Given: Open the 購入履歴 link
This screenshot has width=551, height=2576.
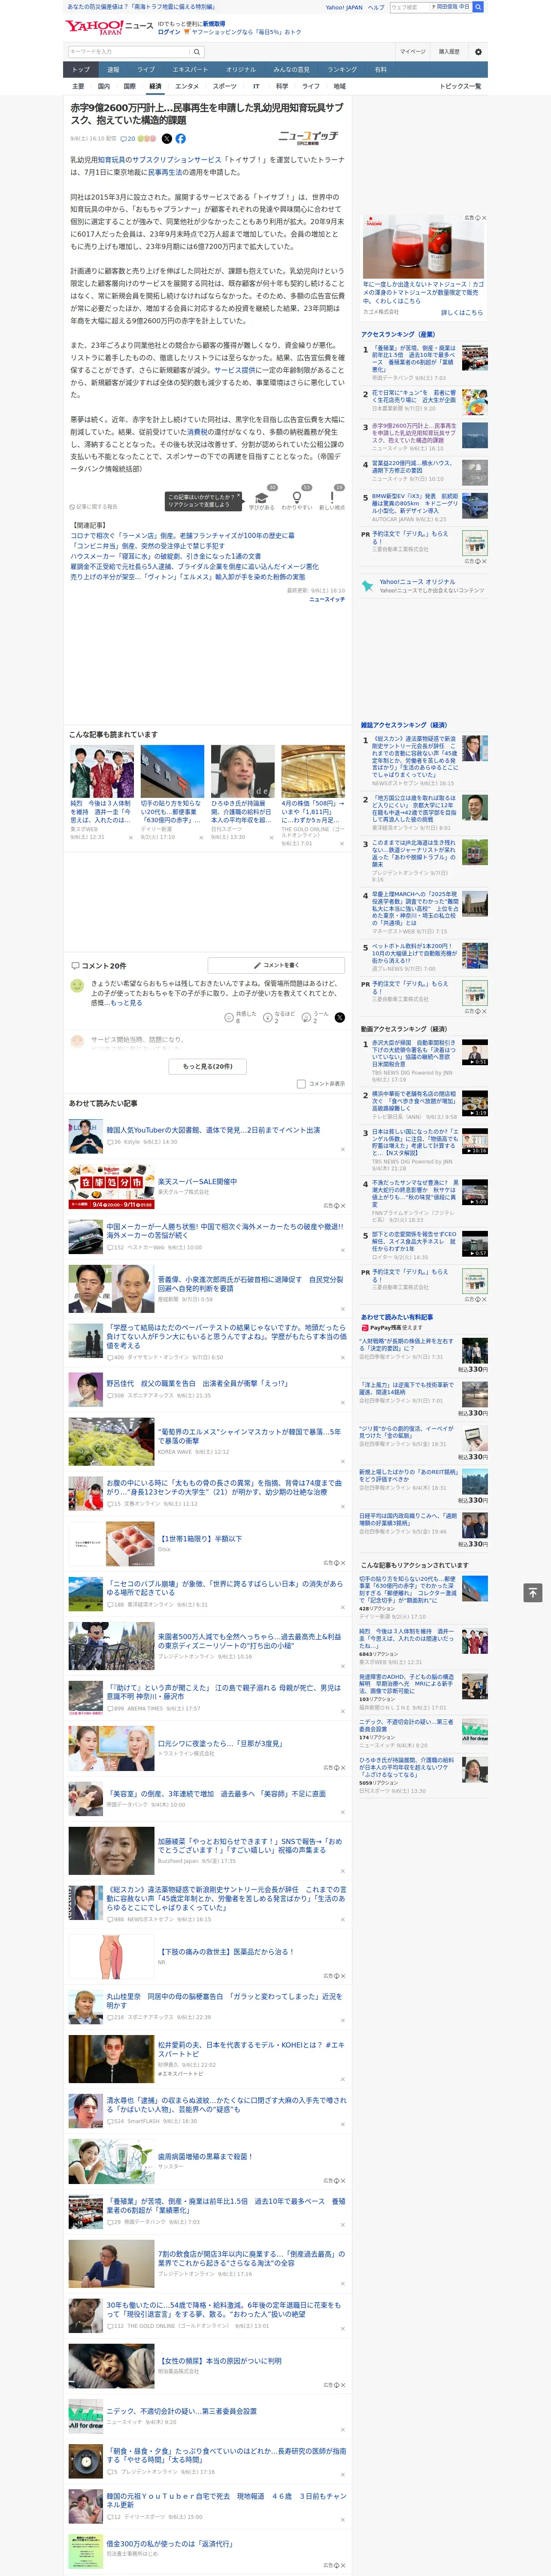Looking at the screenshot, I should (449, 52).
